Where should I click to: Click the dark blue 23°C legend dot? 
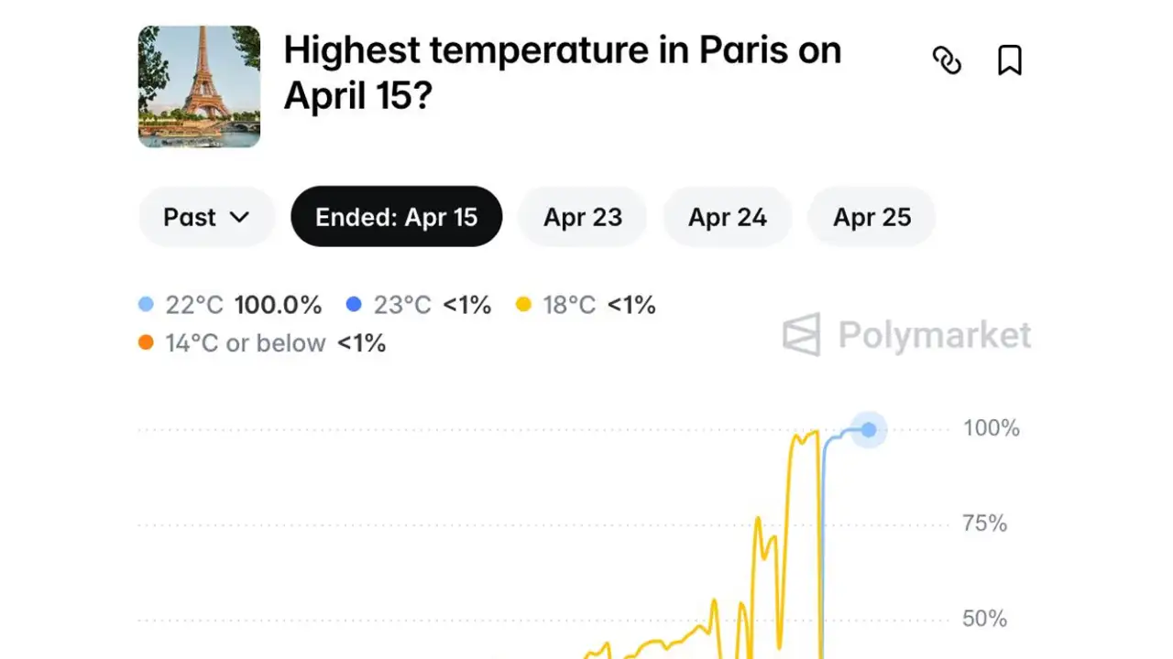(x=354, y=305)
